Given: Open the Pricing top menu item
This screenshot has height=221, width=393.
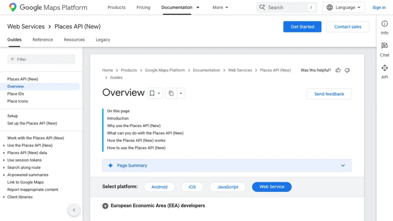Looking at the screenshot, I should (144, 8).
